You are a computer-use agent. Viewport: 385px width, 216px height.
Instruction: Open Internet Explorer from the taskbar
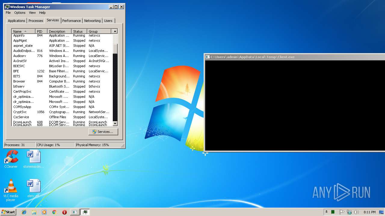tap(24, 212)
